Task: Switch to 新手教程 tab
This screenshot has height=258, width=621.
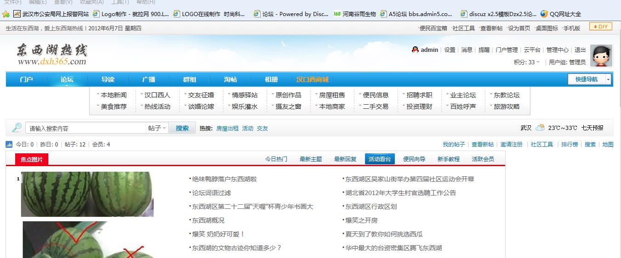Action: [x=449, y=159]
